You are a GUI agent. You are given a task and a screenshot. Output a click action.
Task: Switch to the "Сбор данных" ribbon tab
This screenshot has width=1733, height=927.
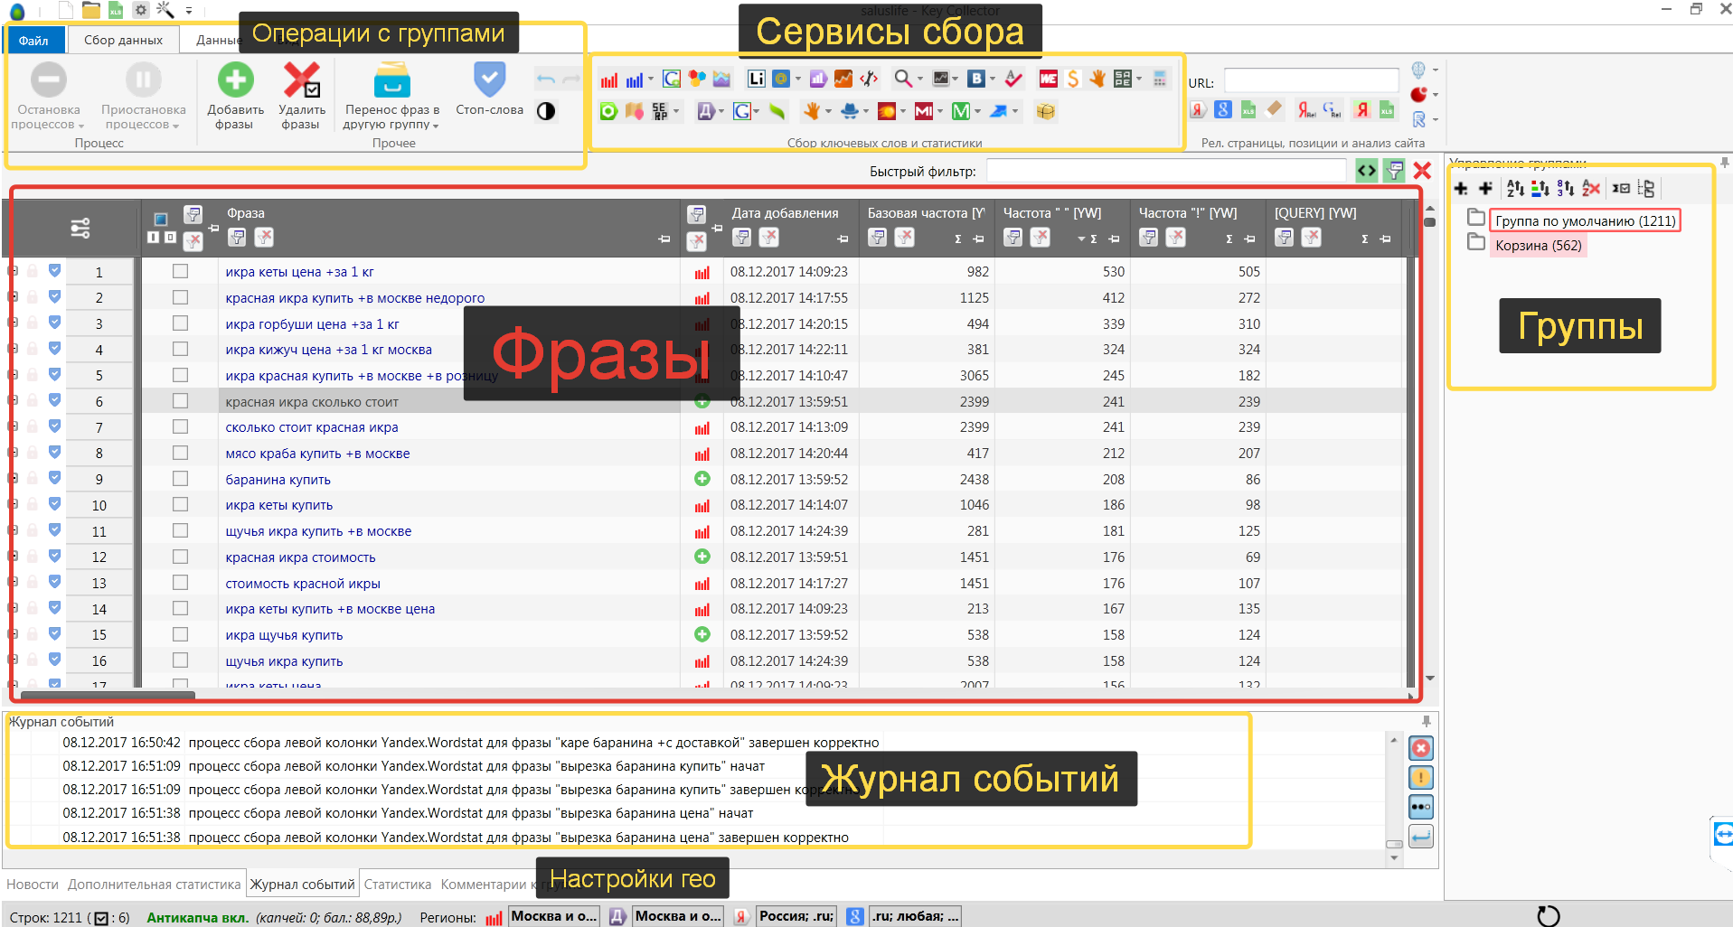point(123,40)
